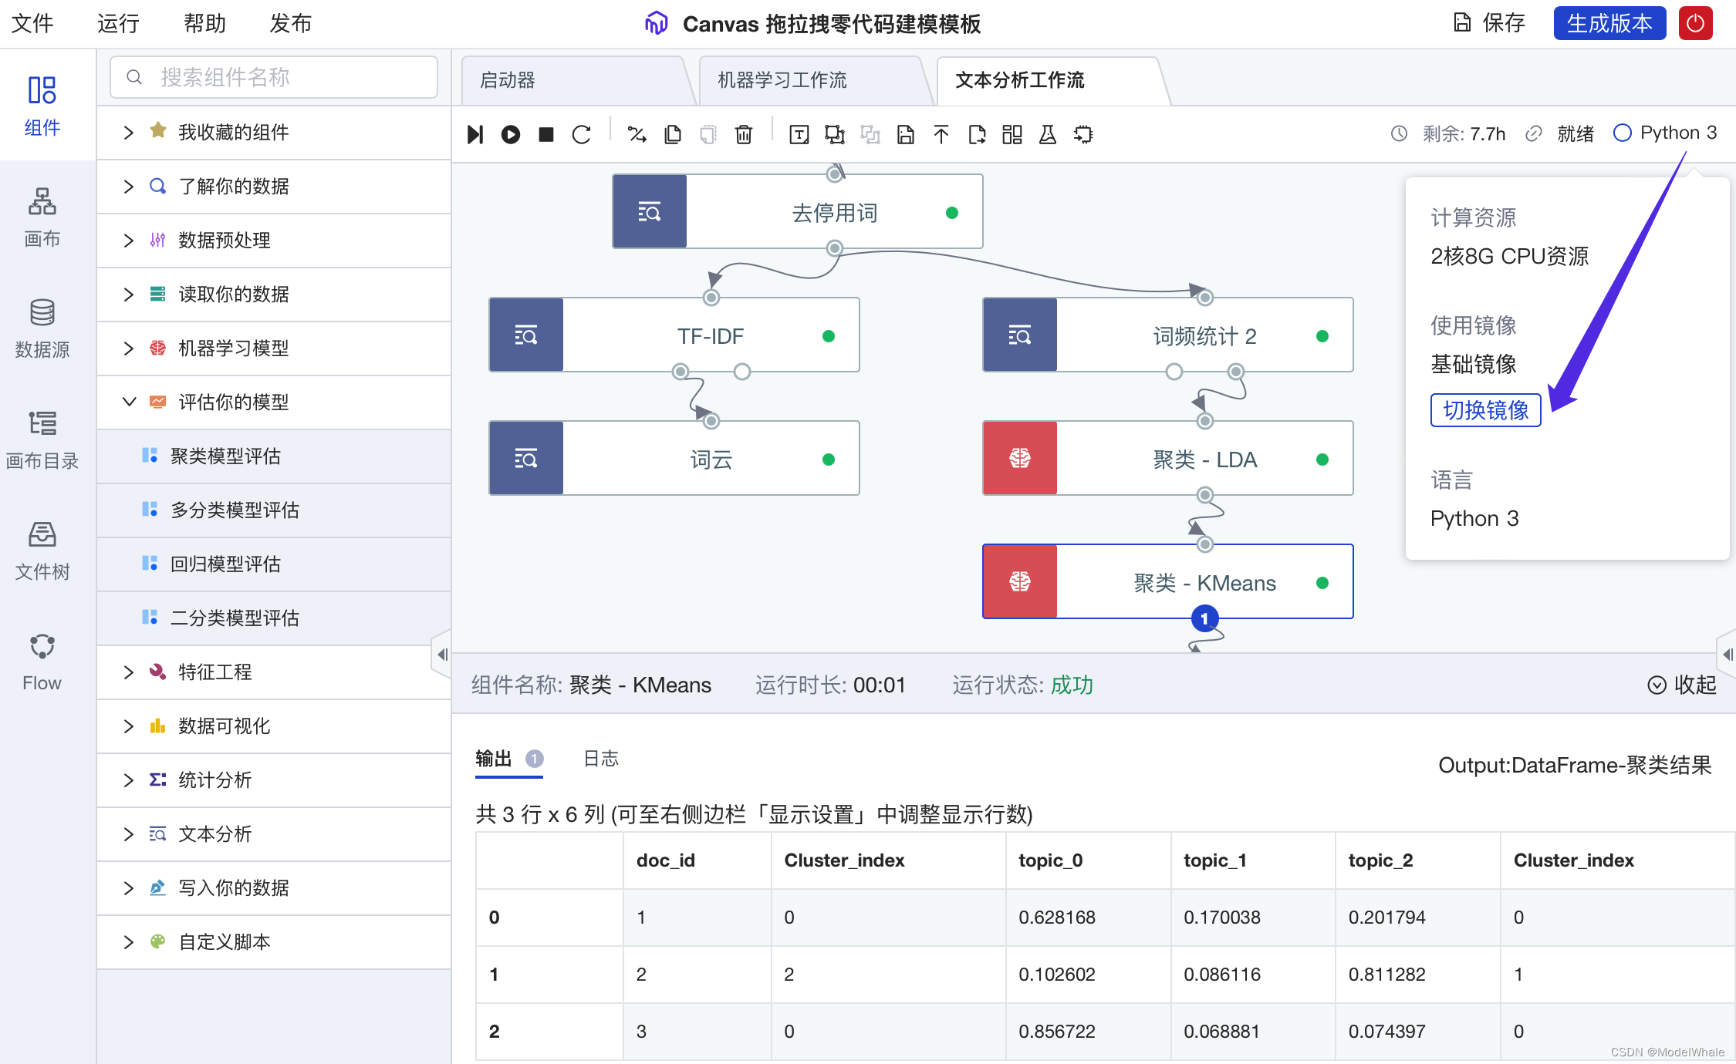Click the flask experiment icon in toolbar
Screen dimensions: 1736x1064
tap(1047, 134)
